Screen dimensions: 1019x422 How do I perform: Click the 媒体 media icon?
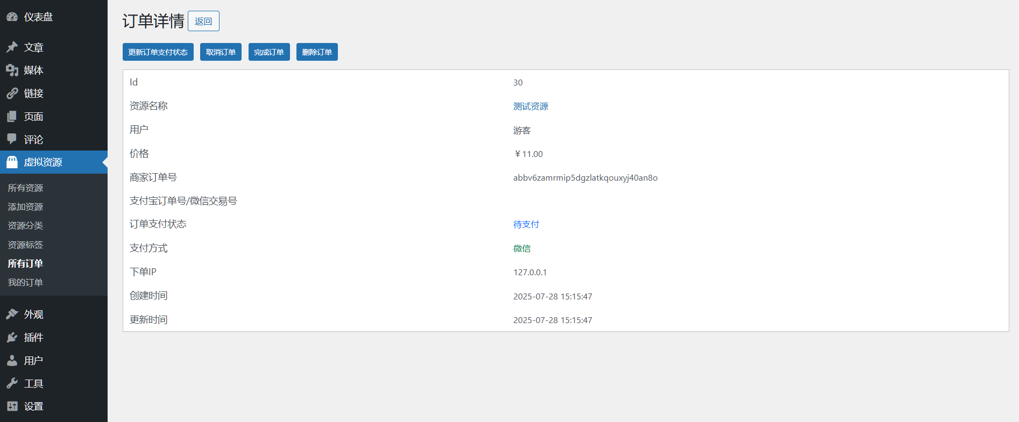coord(12,70)
